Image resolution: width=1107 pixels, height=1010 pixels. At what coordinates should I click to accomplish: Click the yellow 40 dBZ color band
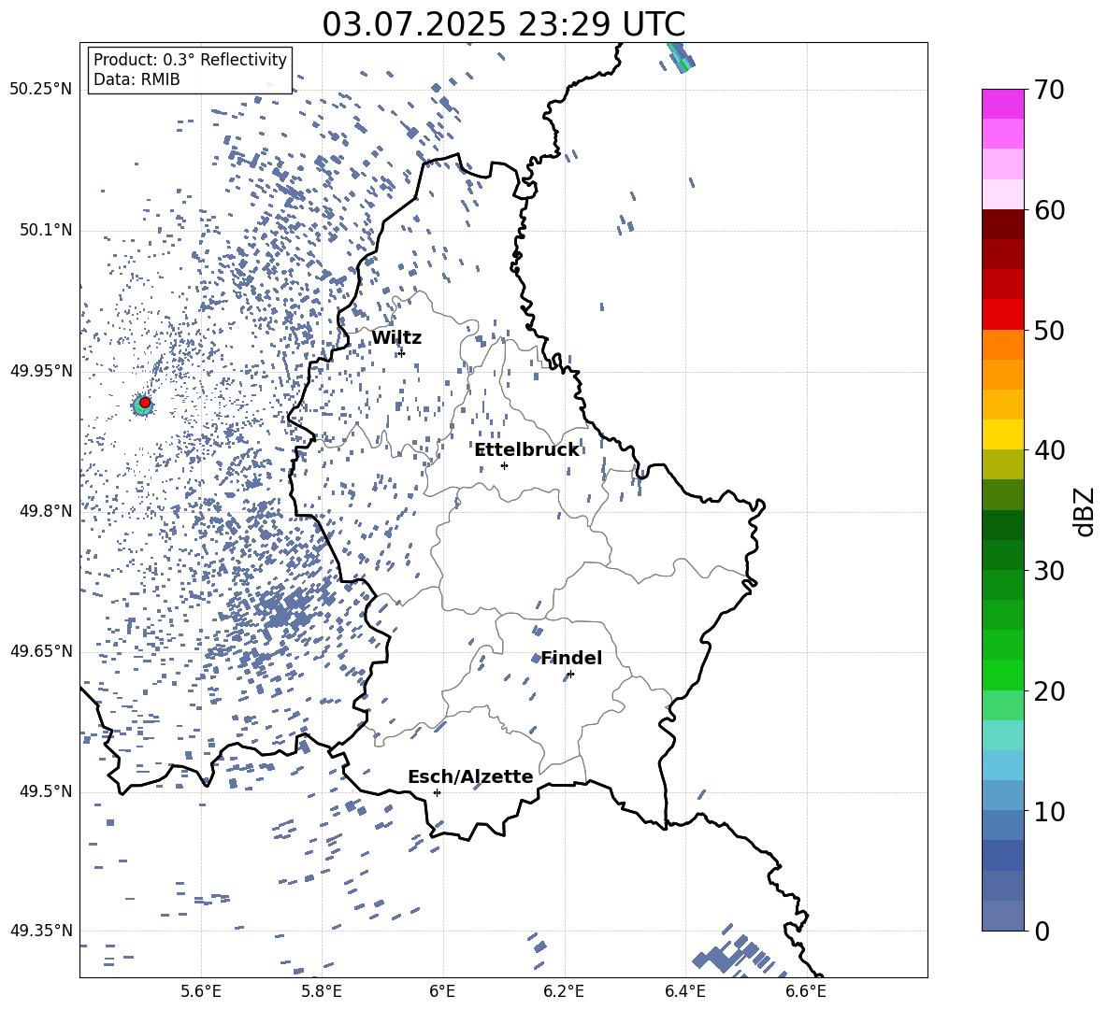click(1002, 434)
